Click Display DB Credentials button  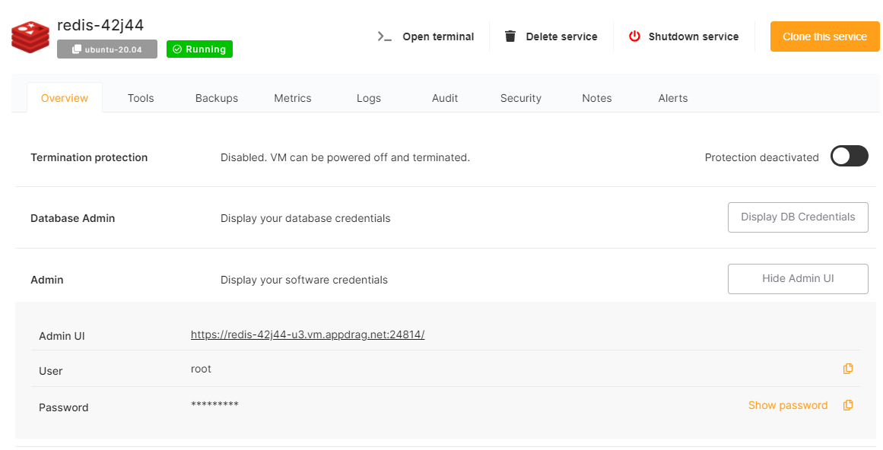[798, 217]
